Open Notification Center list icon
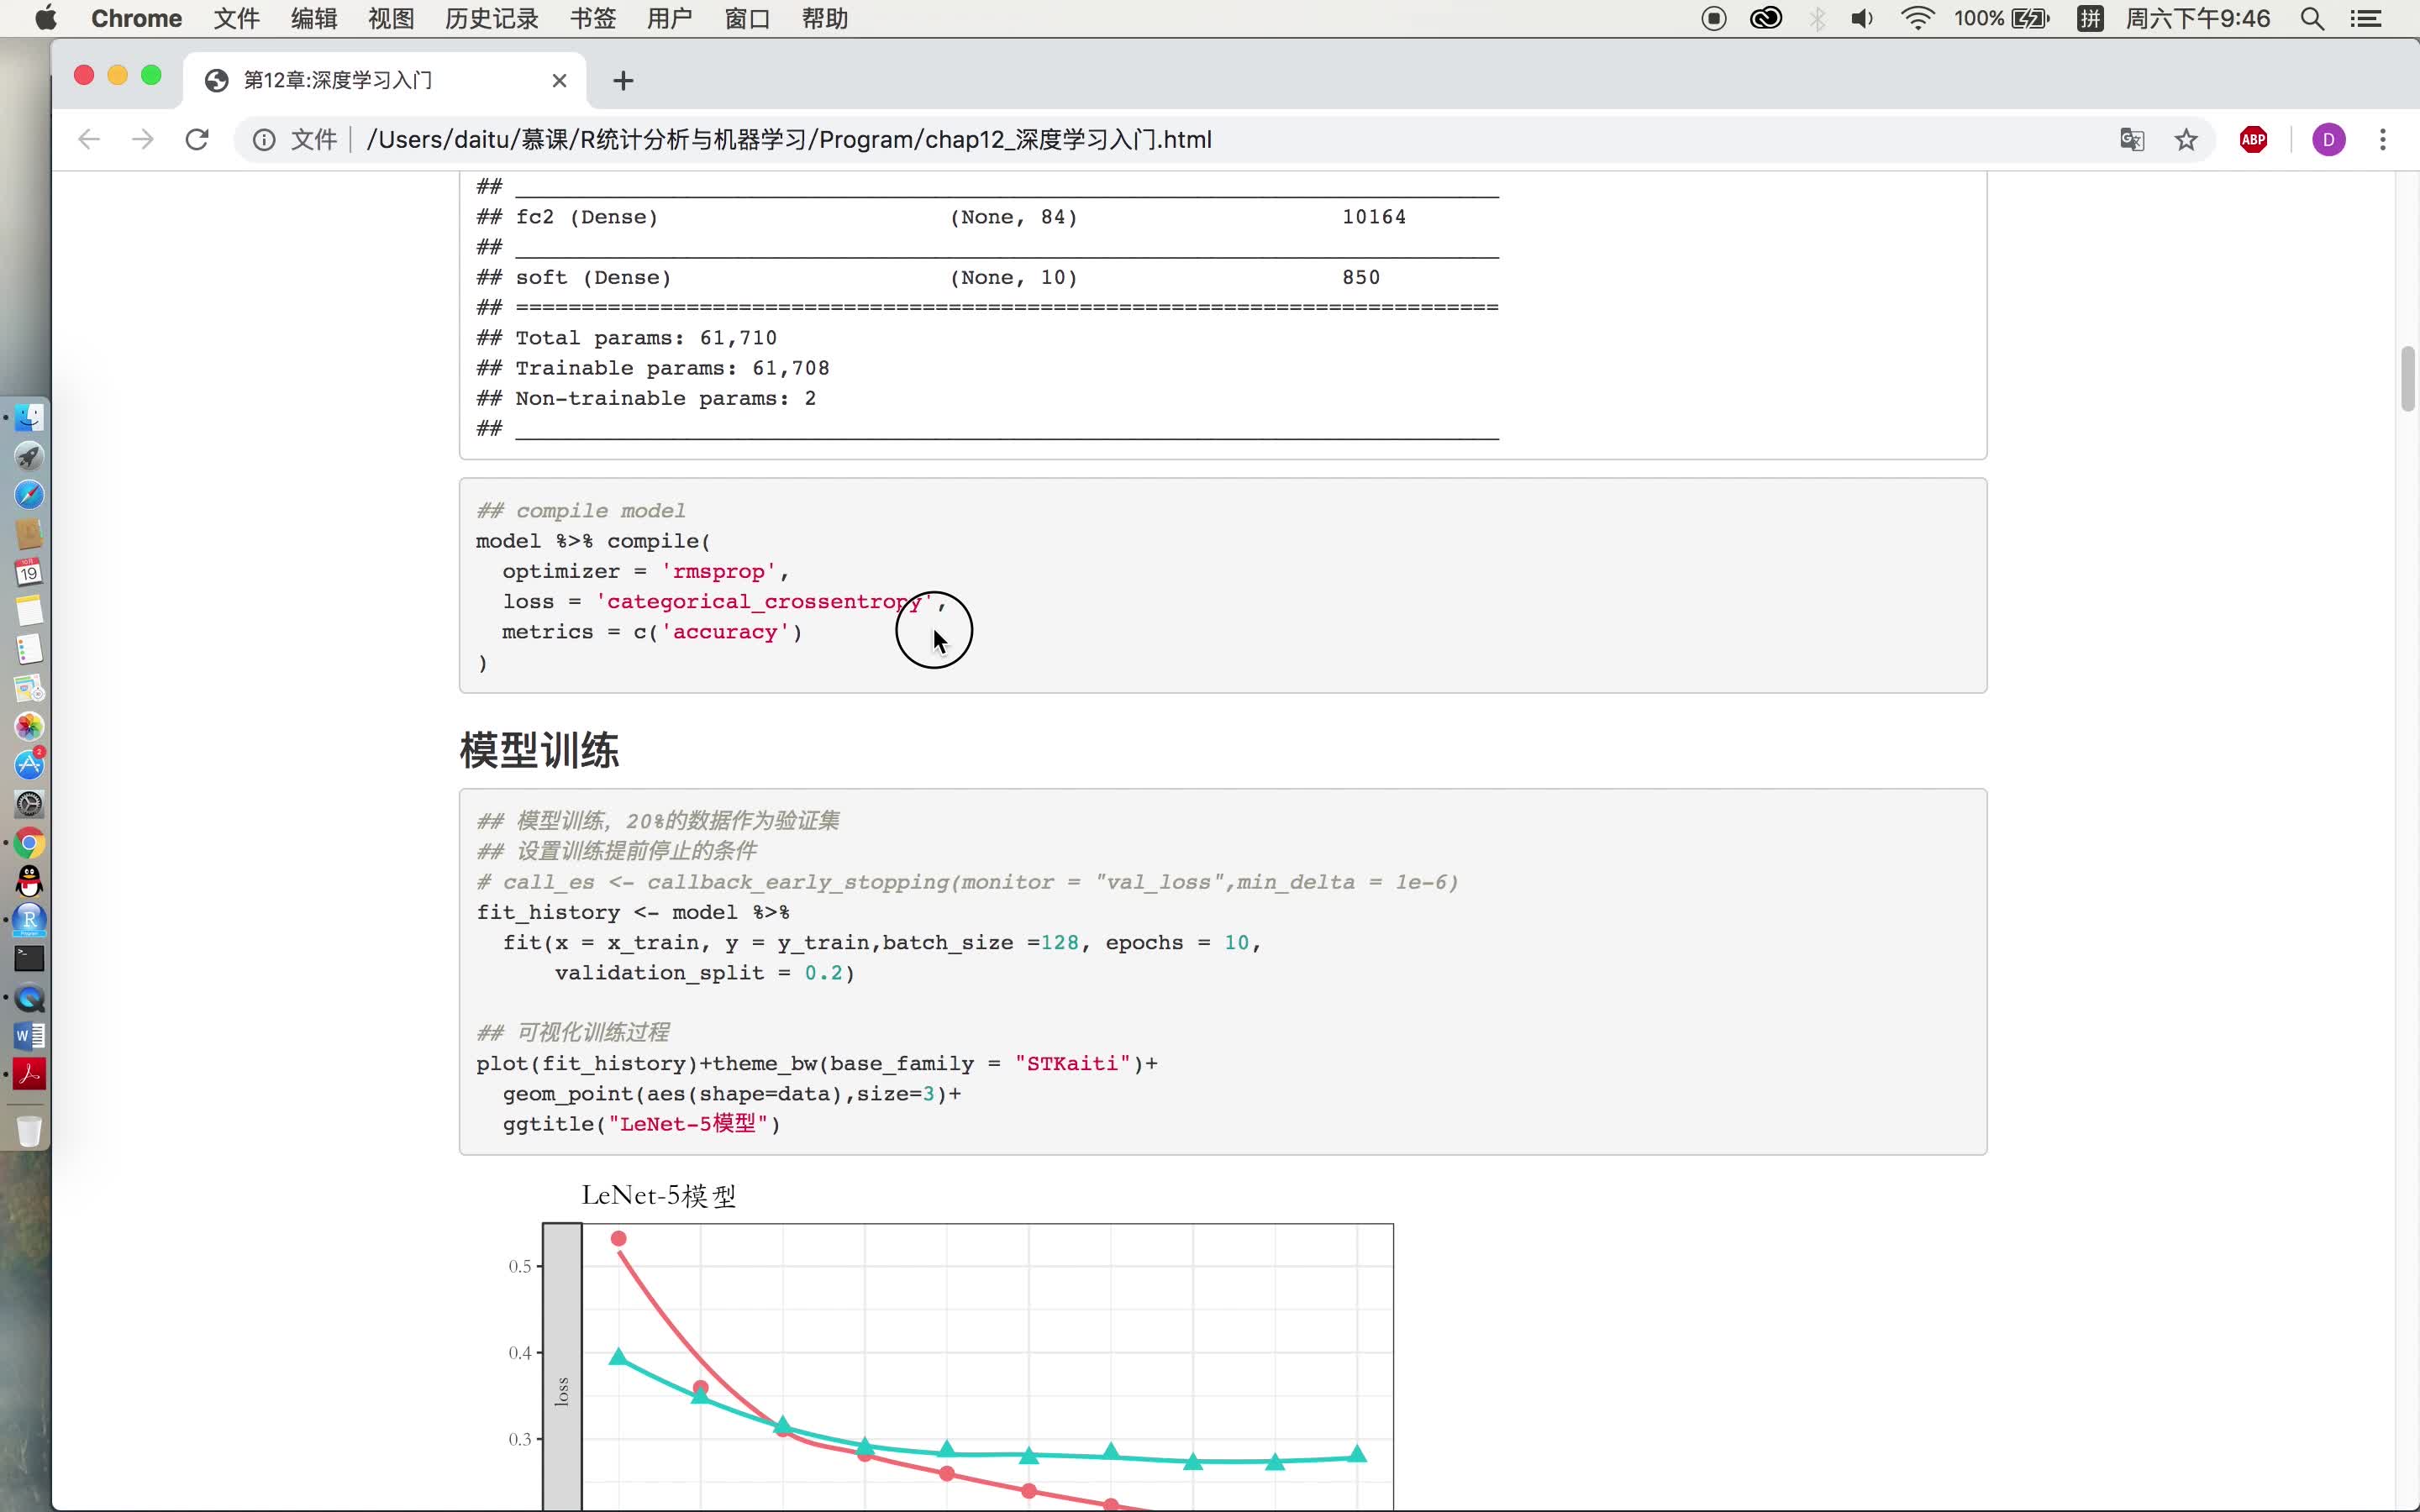2420x1512 pixels. click(2366, 19)
